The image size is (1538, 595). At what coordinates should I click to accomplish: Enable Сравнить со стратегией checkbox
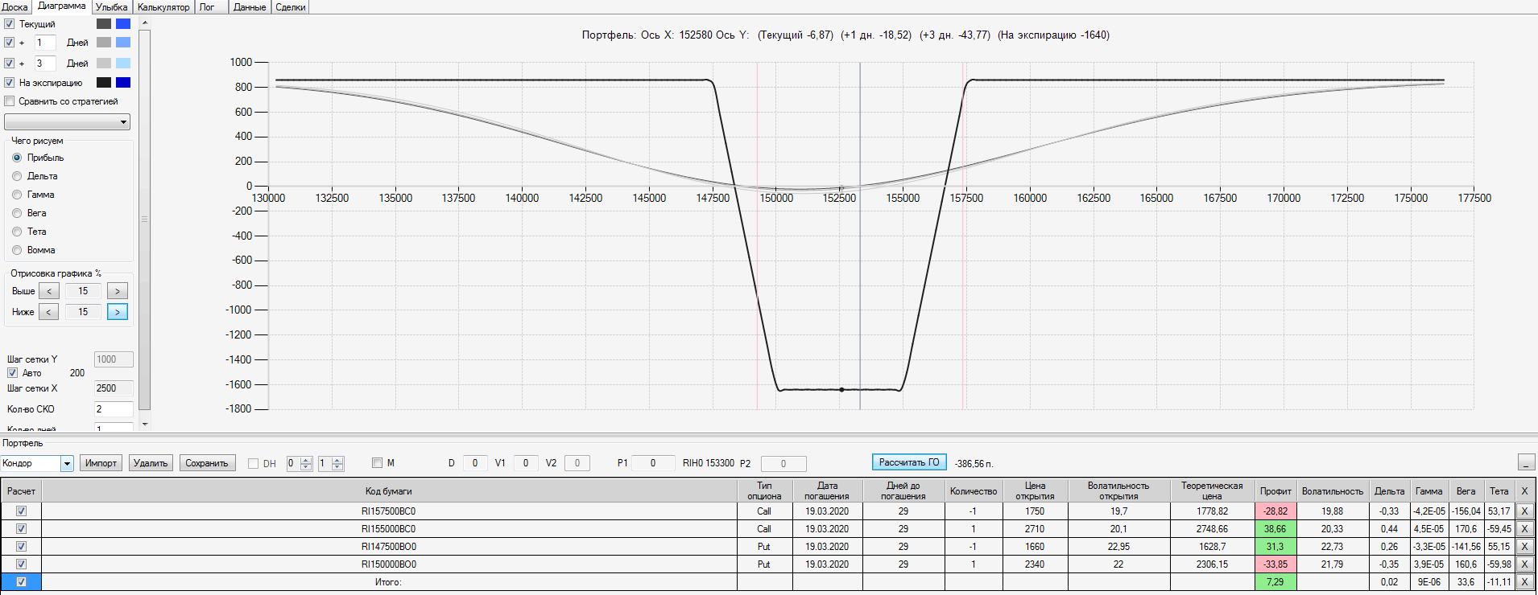click(x=10, y=101)
